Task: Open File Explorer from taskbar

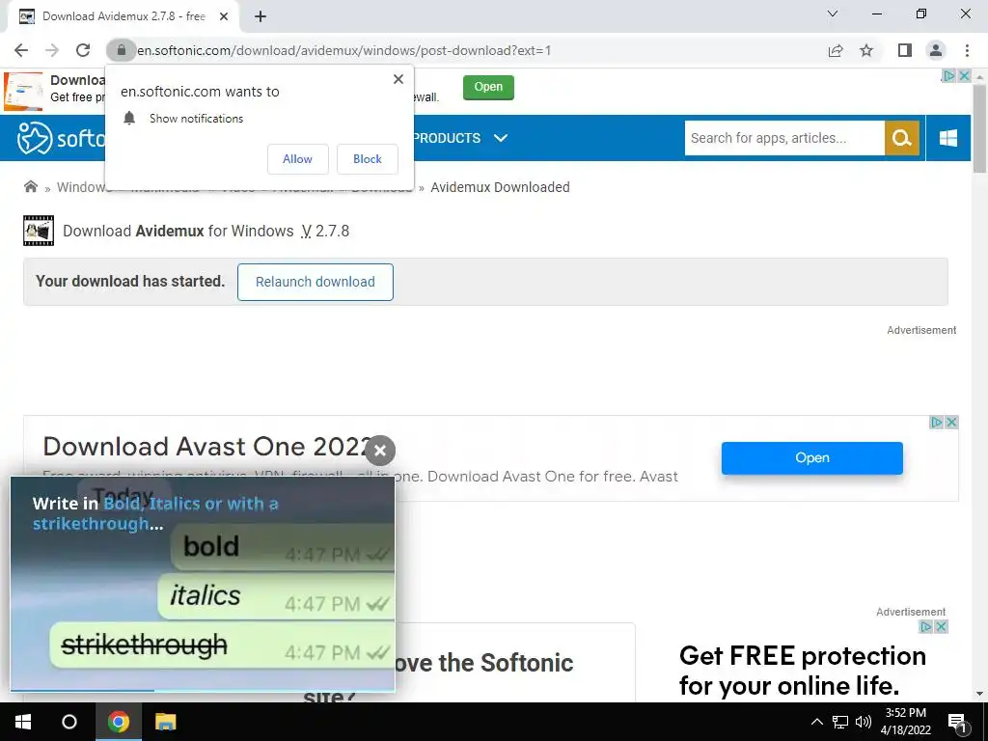Action: pos(166,722)
